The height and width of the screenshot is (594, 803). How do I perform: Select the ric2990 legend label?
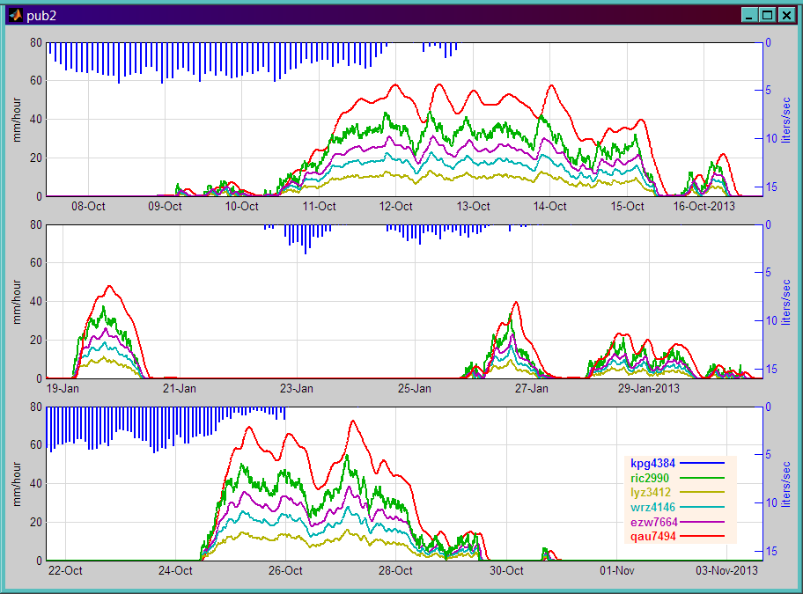pos(650,479)
